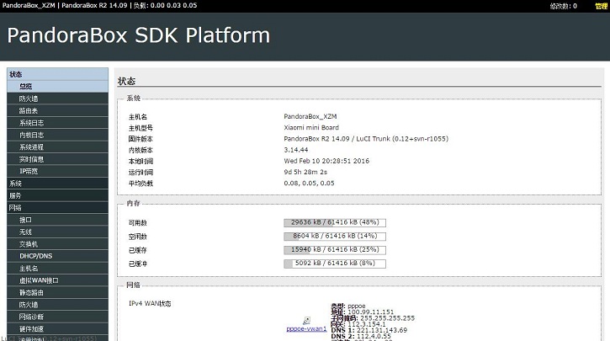
Task: Open the 实时信息 realtime info page
Action: coord(57,159)
